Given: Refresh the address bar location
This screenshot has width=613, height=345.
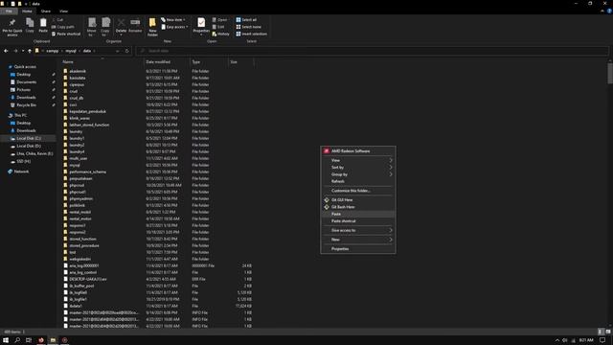Looking at the screenshot, I should (127, 51).
